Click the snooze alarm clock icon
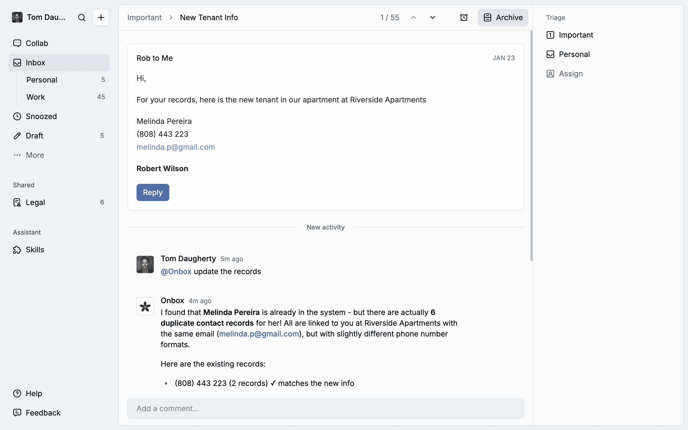 click(464, 18)
